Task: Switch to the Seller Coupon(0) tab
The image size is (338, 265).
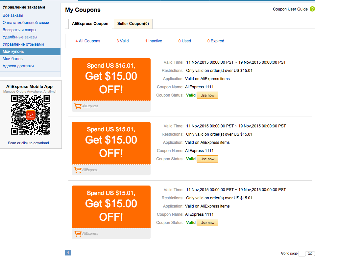Action: click(133, 24)
